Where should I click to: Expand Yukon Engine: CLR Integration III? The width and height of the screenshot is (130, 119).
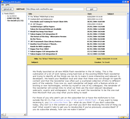29,51
